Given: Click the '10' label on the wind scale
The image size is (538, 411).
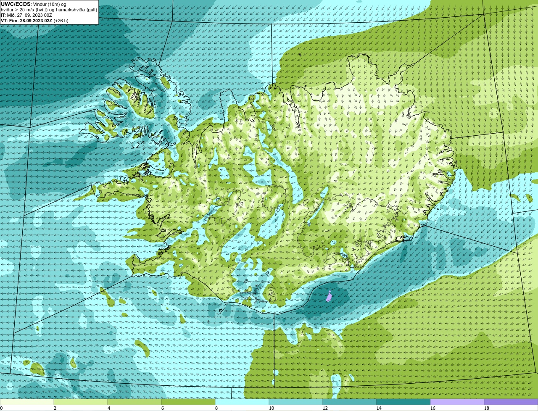Looking at the screenshot, I should 272,408.
